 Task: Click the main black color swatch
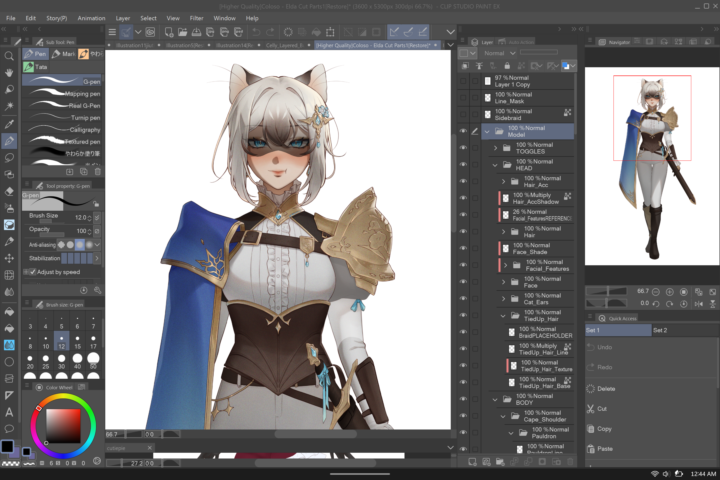pyautogui.click(x=7, y=446)
